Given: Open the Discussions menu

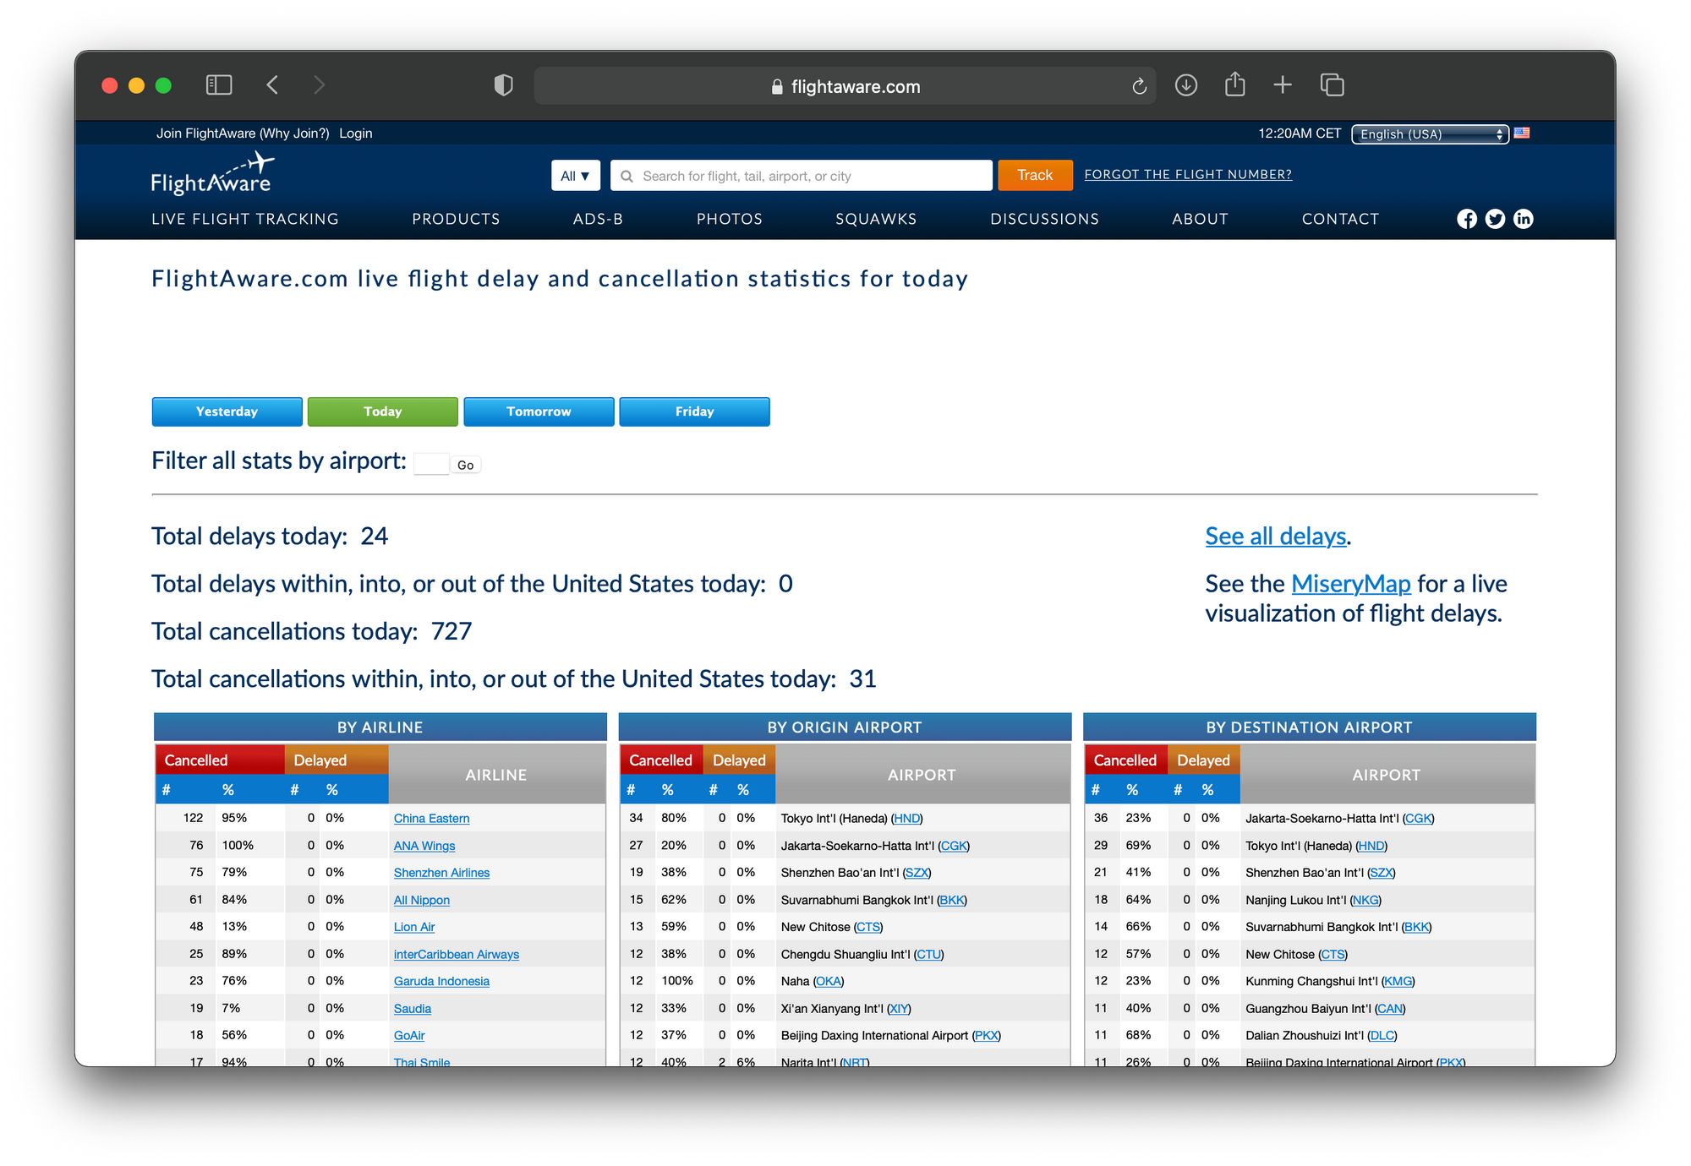Looking at the screenshot, I should pyautogui.click(x=1044, y=219).
